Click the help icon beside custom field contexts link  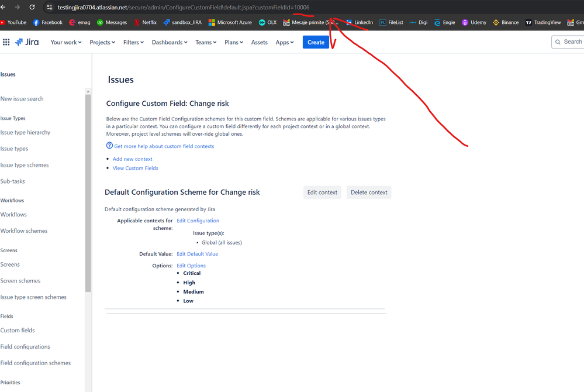tap(109, 146)
